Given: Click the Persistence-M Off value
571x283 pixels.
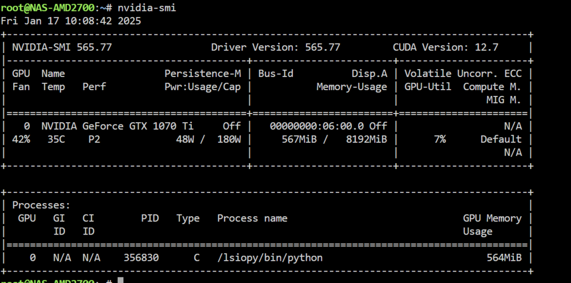Looking at the screenshot, I should click(x=232, y=126).
